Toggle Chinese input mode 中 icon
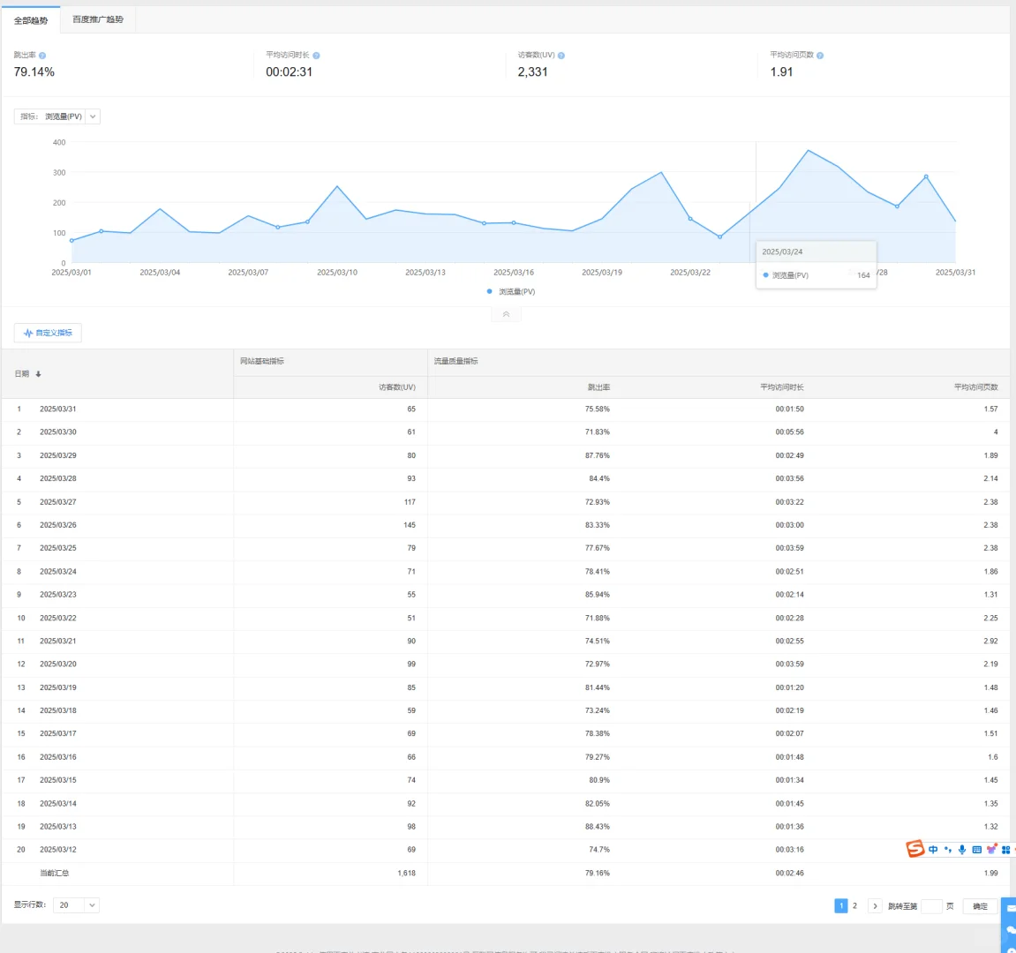The height and width of the screenshot is (953, 1016). pyautogui.click(x=933, y=850)
